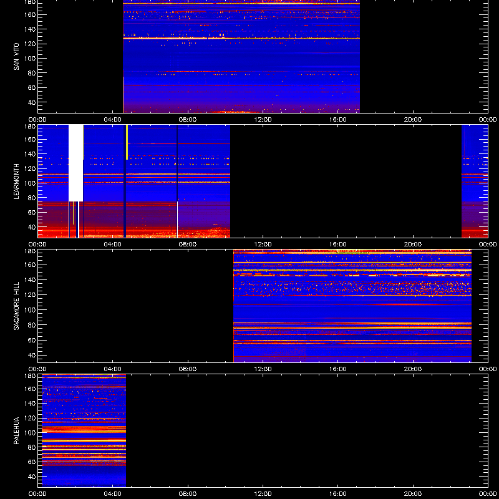Screen dimensions: 499x499
Task: Click the LEARMONTH station label
Action: (x=17, y=182)
